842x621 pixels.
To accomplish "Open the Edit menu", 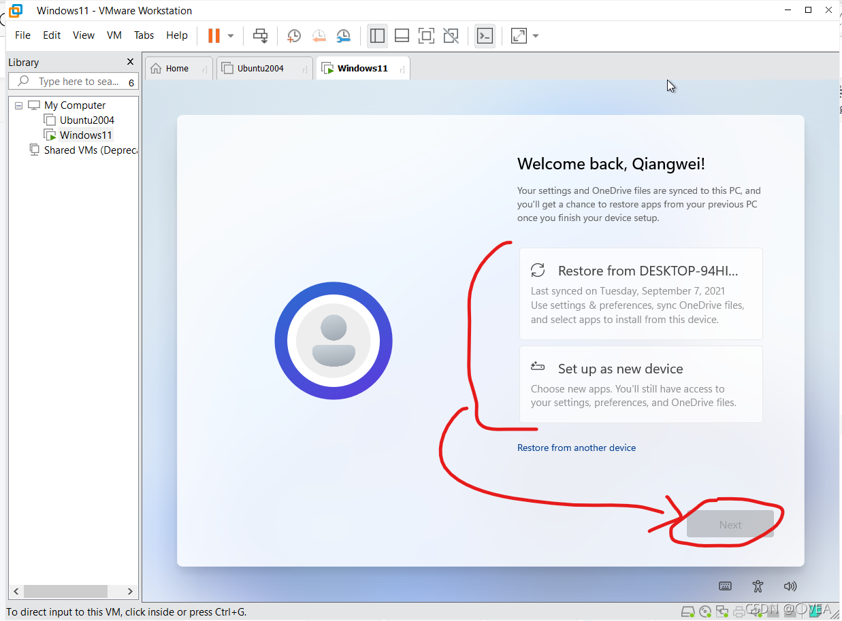I will [x=52, y=35].
